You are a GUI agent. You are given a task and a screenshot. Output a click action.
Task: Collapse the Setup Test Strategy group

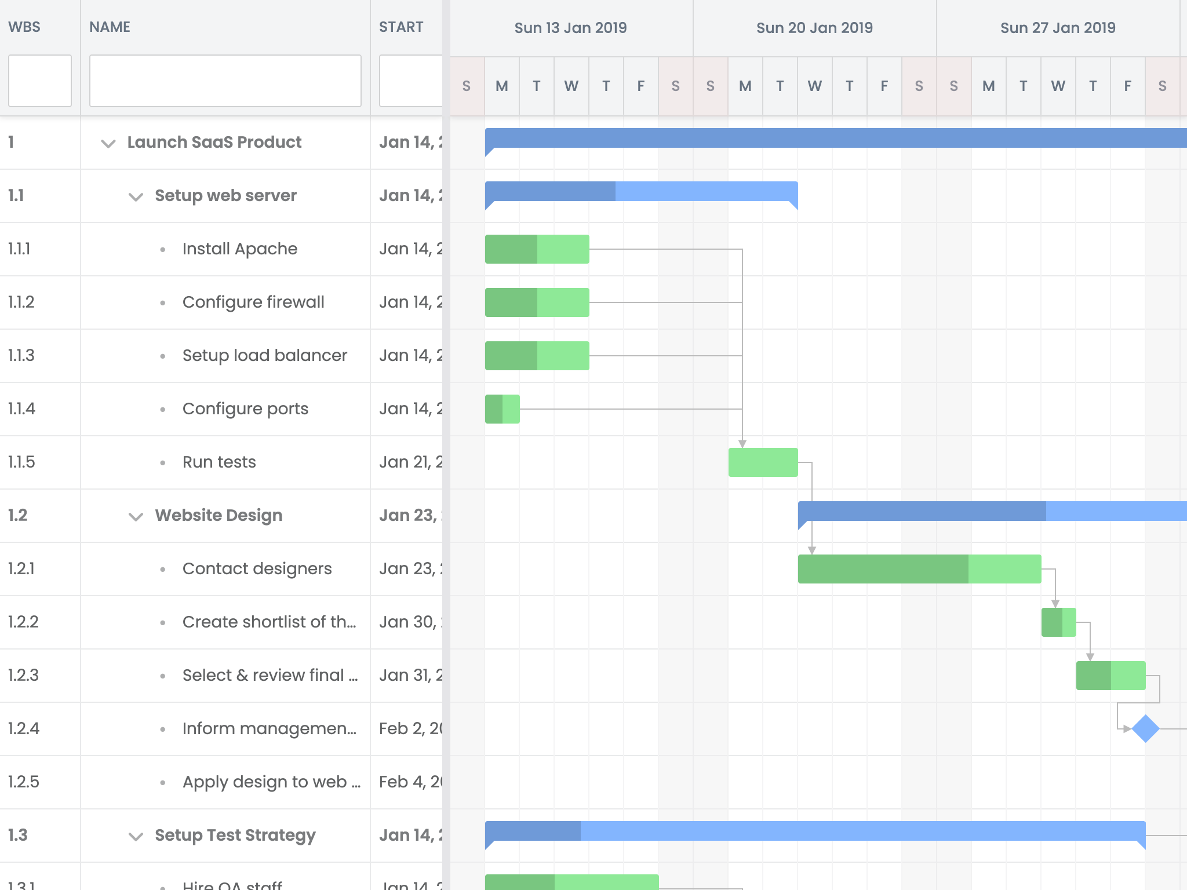coord(135,837)
